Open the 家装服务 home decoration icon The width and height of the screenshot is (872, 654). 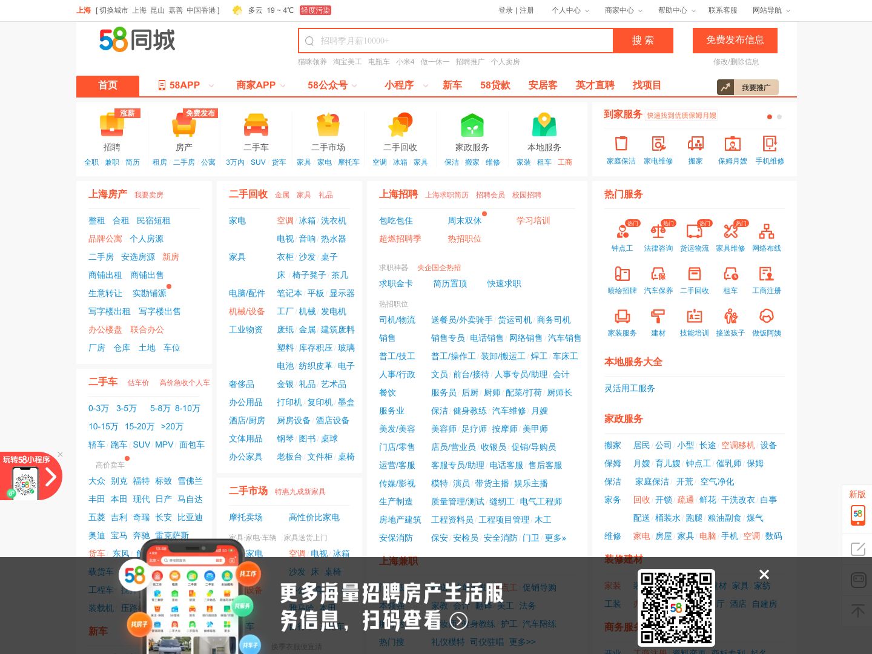(622, 315)
